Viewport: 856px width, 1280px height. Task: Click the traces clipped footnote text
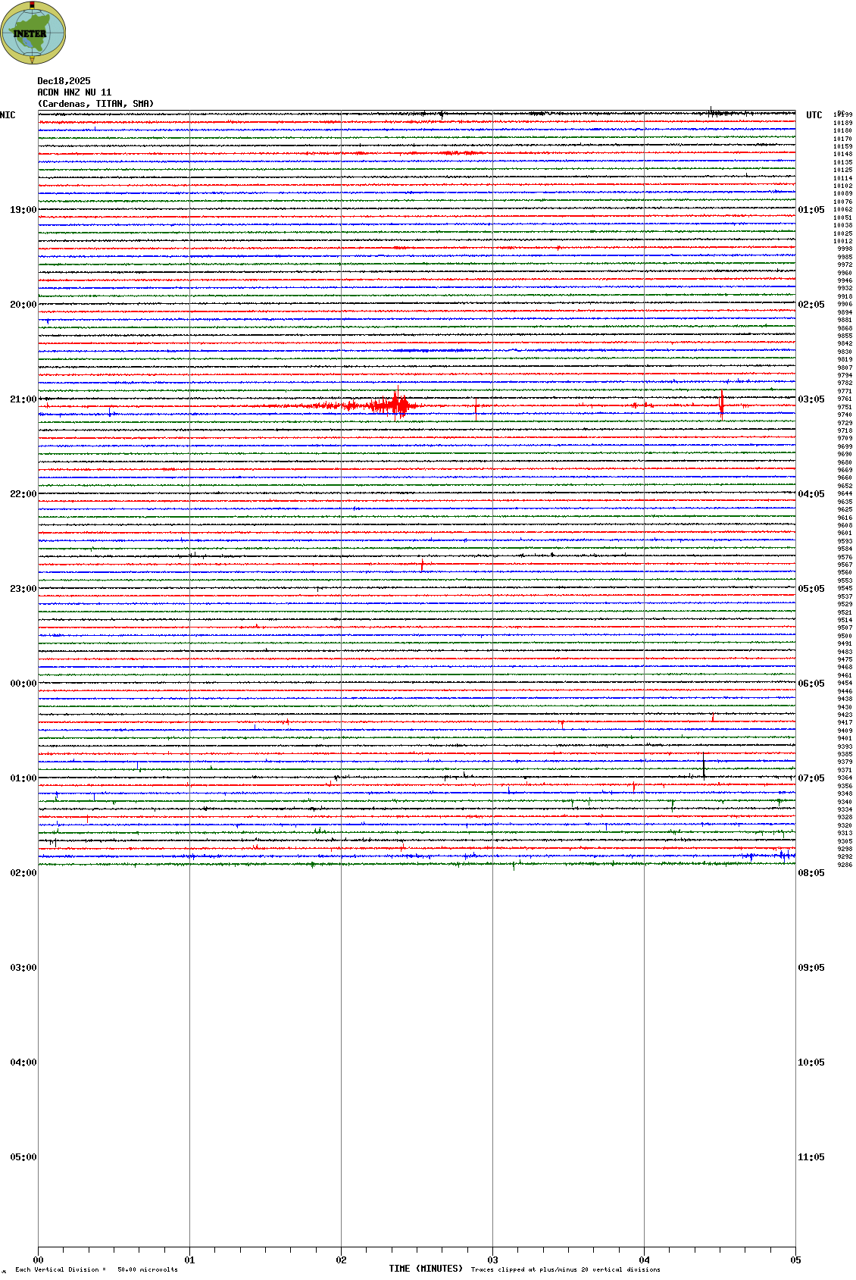point(565,1269)
